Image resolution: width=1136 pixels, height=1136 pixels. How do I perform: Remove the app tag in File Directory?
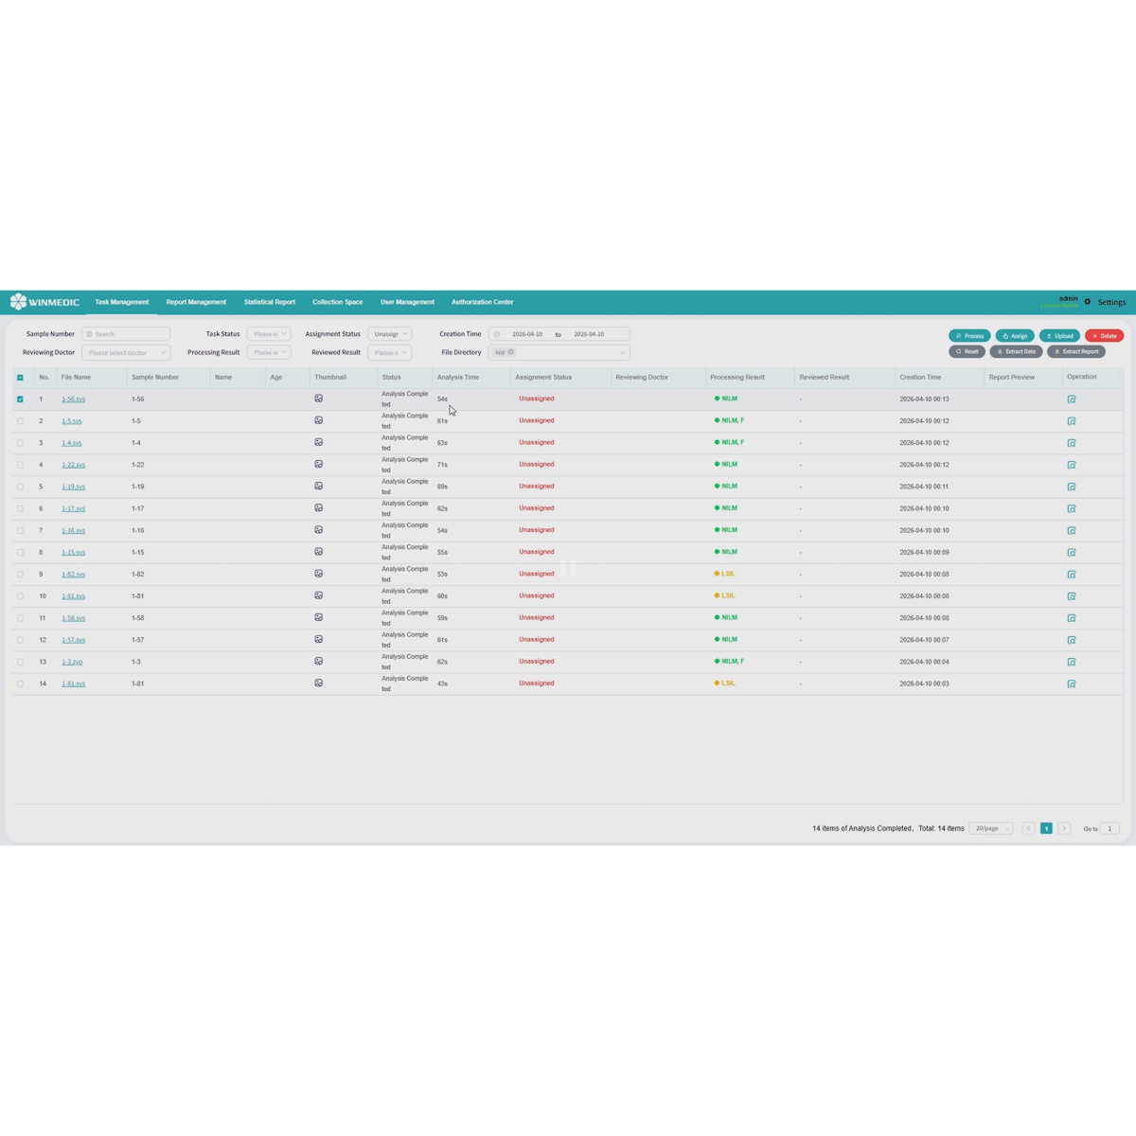tap(511, 352)
